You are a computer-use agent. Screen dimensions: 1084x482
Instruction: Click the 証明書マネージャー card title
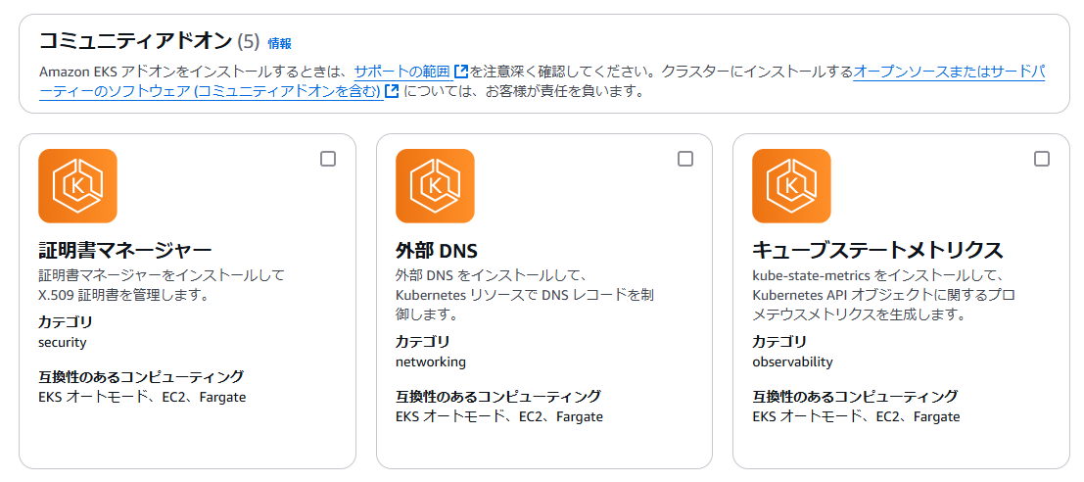point(124,251)
